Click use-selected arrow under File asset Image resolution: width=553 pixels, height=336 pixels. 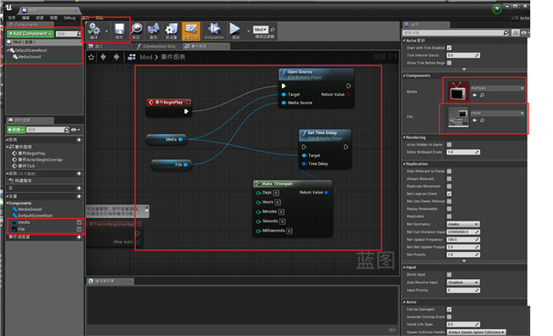(x=474, y=120)
